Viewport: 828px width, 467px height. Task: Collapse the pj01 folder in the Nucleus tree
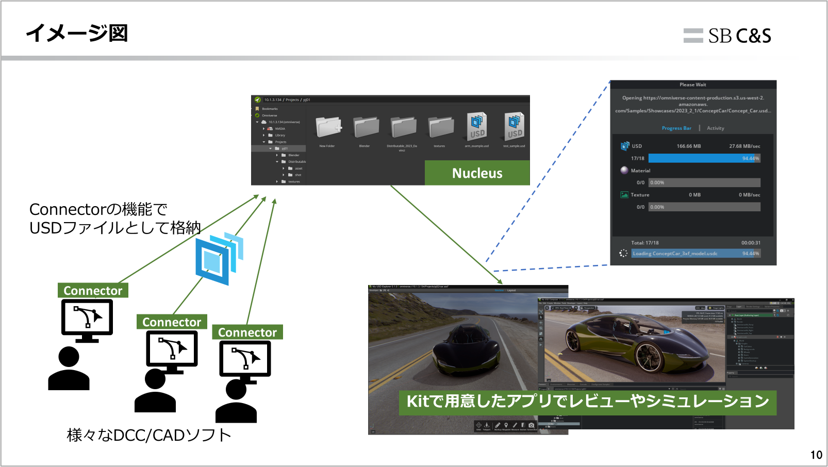coord(270,147)
